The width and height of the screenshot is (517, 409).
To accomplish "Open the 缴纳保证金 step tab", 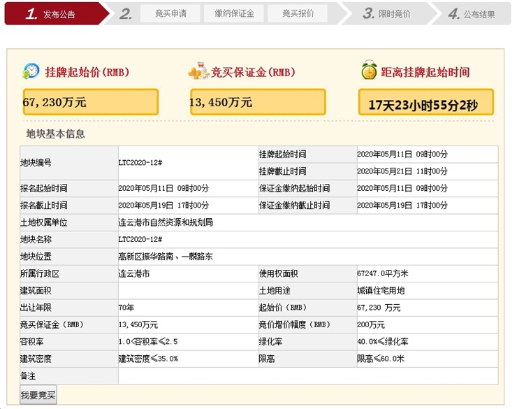I will (232, 13).
